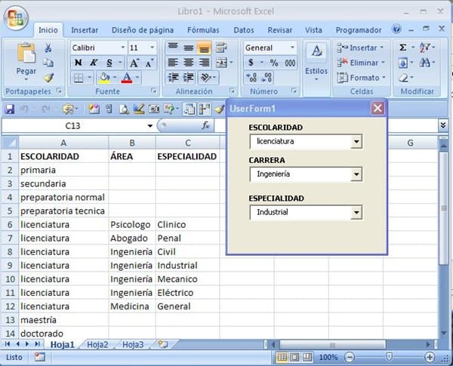Click the Fill down arrow icon

coord(402,63)
